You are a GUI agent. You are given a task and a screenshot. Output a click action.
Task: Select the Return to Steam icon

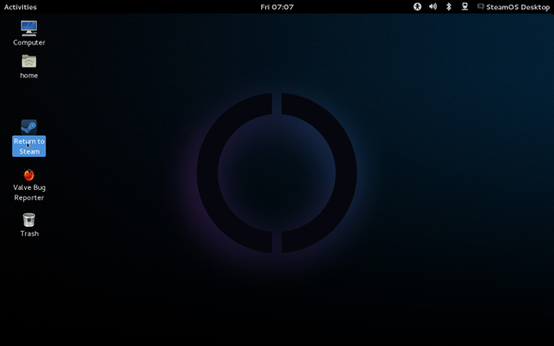pos(29,126)
